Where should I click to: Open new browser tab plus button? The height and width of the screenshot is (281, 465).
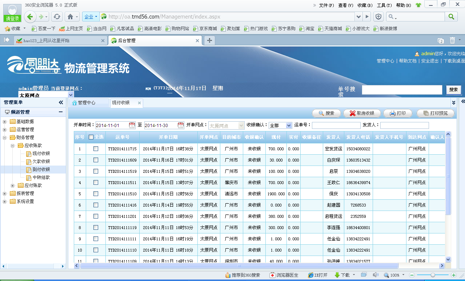209,40
